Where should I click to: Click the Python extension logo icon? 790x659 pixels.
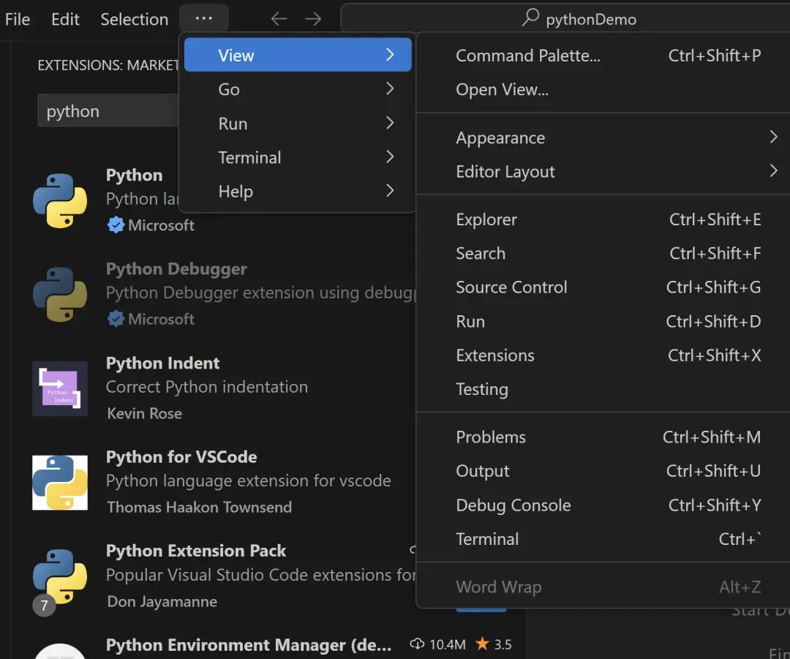60,200
